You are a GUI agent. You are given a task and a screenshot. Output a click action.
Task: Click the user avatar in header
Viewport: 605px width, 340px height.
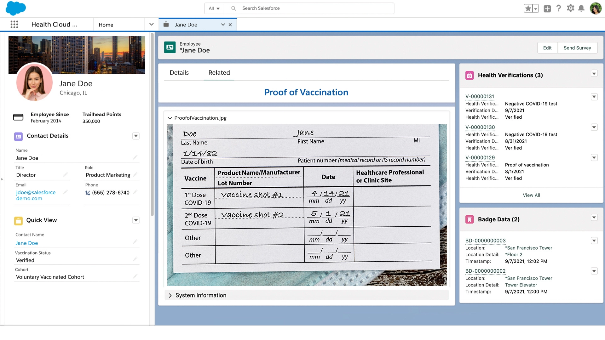(x=596, y=8)
